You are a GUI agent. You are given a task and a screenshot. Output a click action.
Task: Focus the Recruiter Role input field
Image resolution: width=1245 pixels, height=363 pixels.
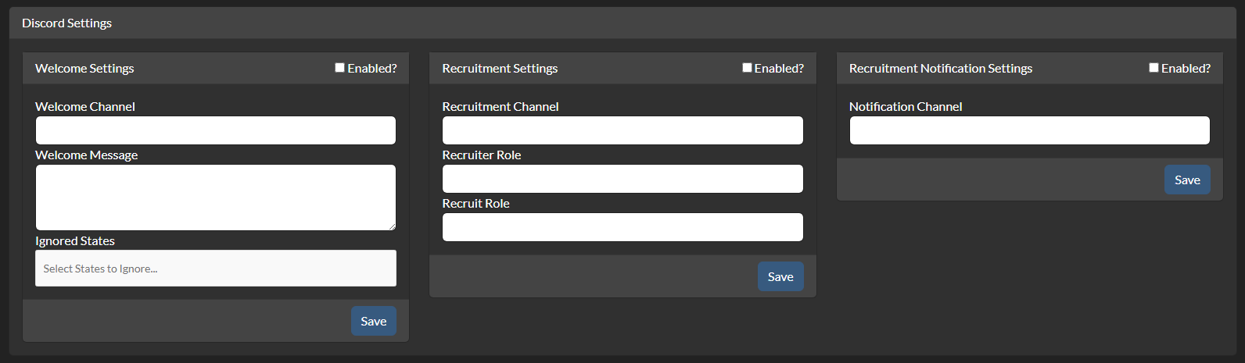click(622, 179)
